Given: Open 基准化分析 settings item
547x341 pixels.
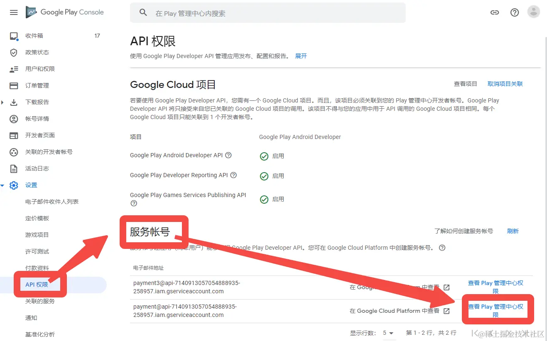Looking at the screenshot, I should pyautogui.click(x=40, y=334).
